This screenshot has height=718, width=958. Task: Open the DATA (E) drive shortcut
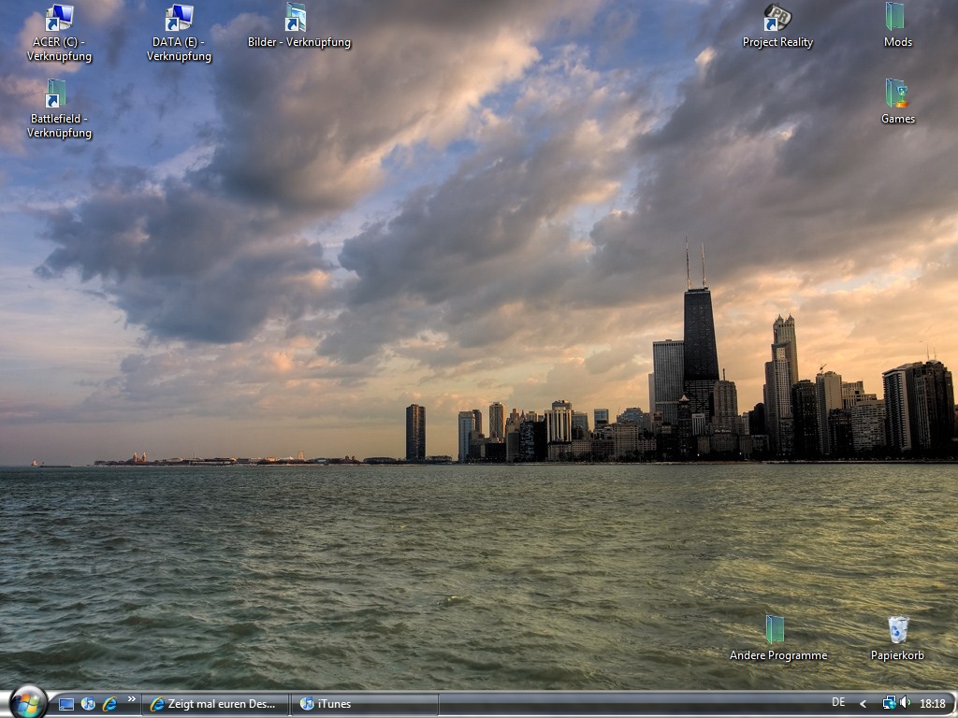[x=179, y=19]
